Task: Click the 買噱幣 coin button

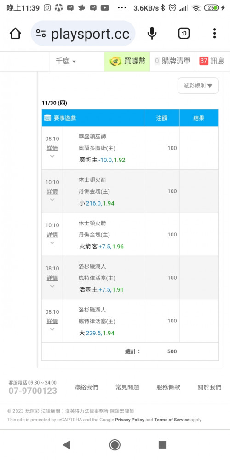Action: (127, 61)
